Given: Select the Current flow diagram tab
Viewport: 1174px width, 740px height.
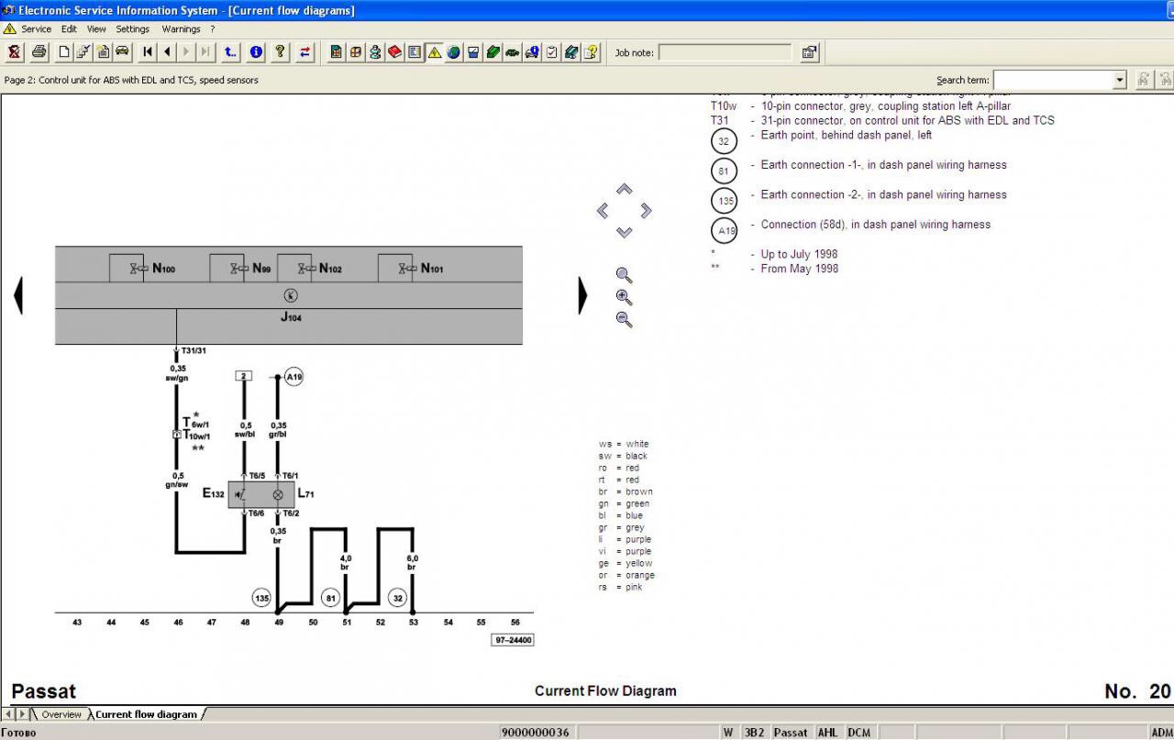Looking at the screenshot, I should coord(146,714).
